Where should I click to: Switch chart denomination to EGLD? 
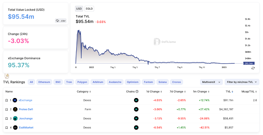[89, 9]
